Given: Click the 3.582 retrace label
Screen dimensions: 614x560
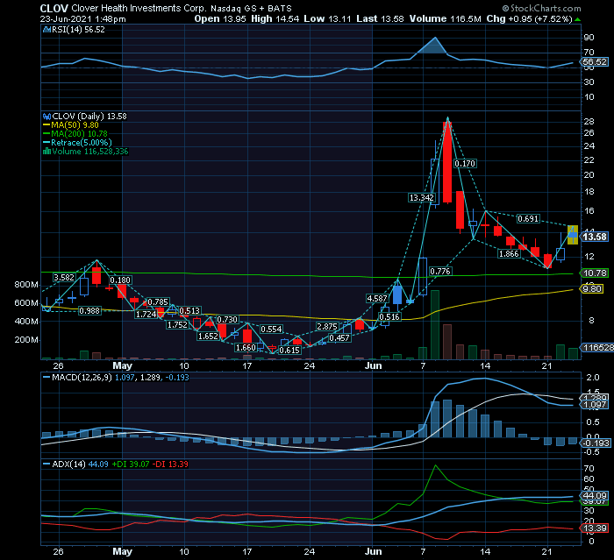Looking at the screenshot, I should 64,278.
